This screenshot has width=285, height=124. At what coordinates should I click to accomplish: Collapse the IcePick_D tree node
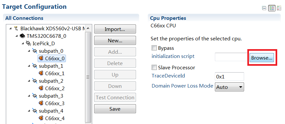(23, 43)
